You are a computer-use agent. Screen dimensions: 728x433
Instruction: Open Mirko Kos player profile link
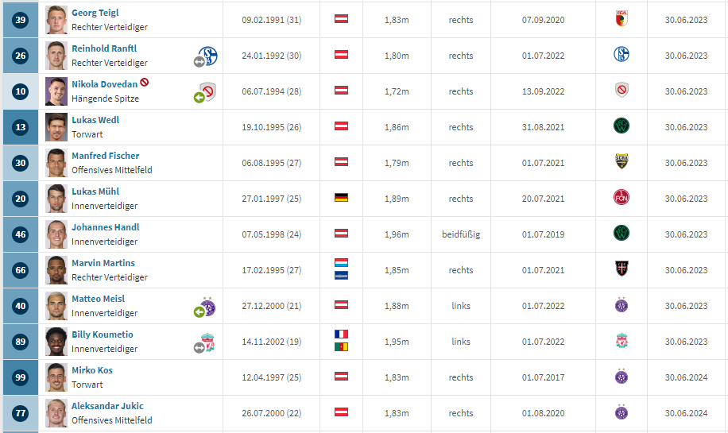[92, 370]
